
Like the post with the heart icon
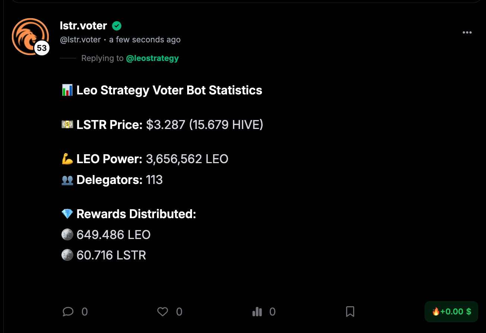pyautogui.click(x=163, y=311)
